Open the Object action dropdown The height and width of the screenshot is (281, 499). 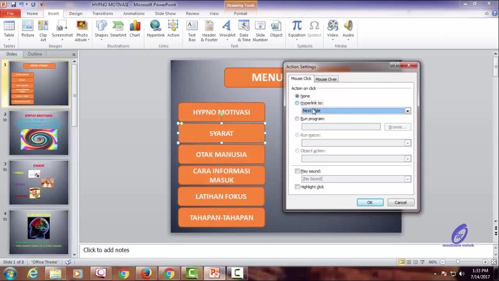pyautogui.click(x=407, y=158)
